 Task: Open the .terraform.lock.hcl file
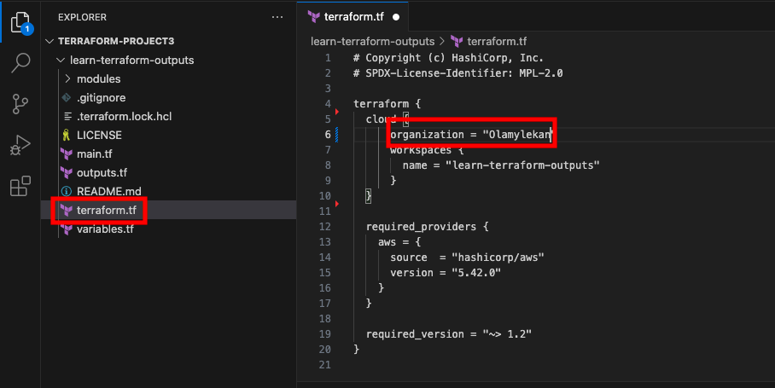pyautogui.click(x=124, y=117)
